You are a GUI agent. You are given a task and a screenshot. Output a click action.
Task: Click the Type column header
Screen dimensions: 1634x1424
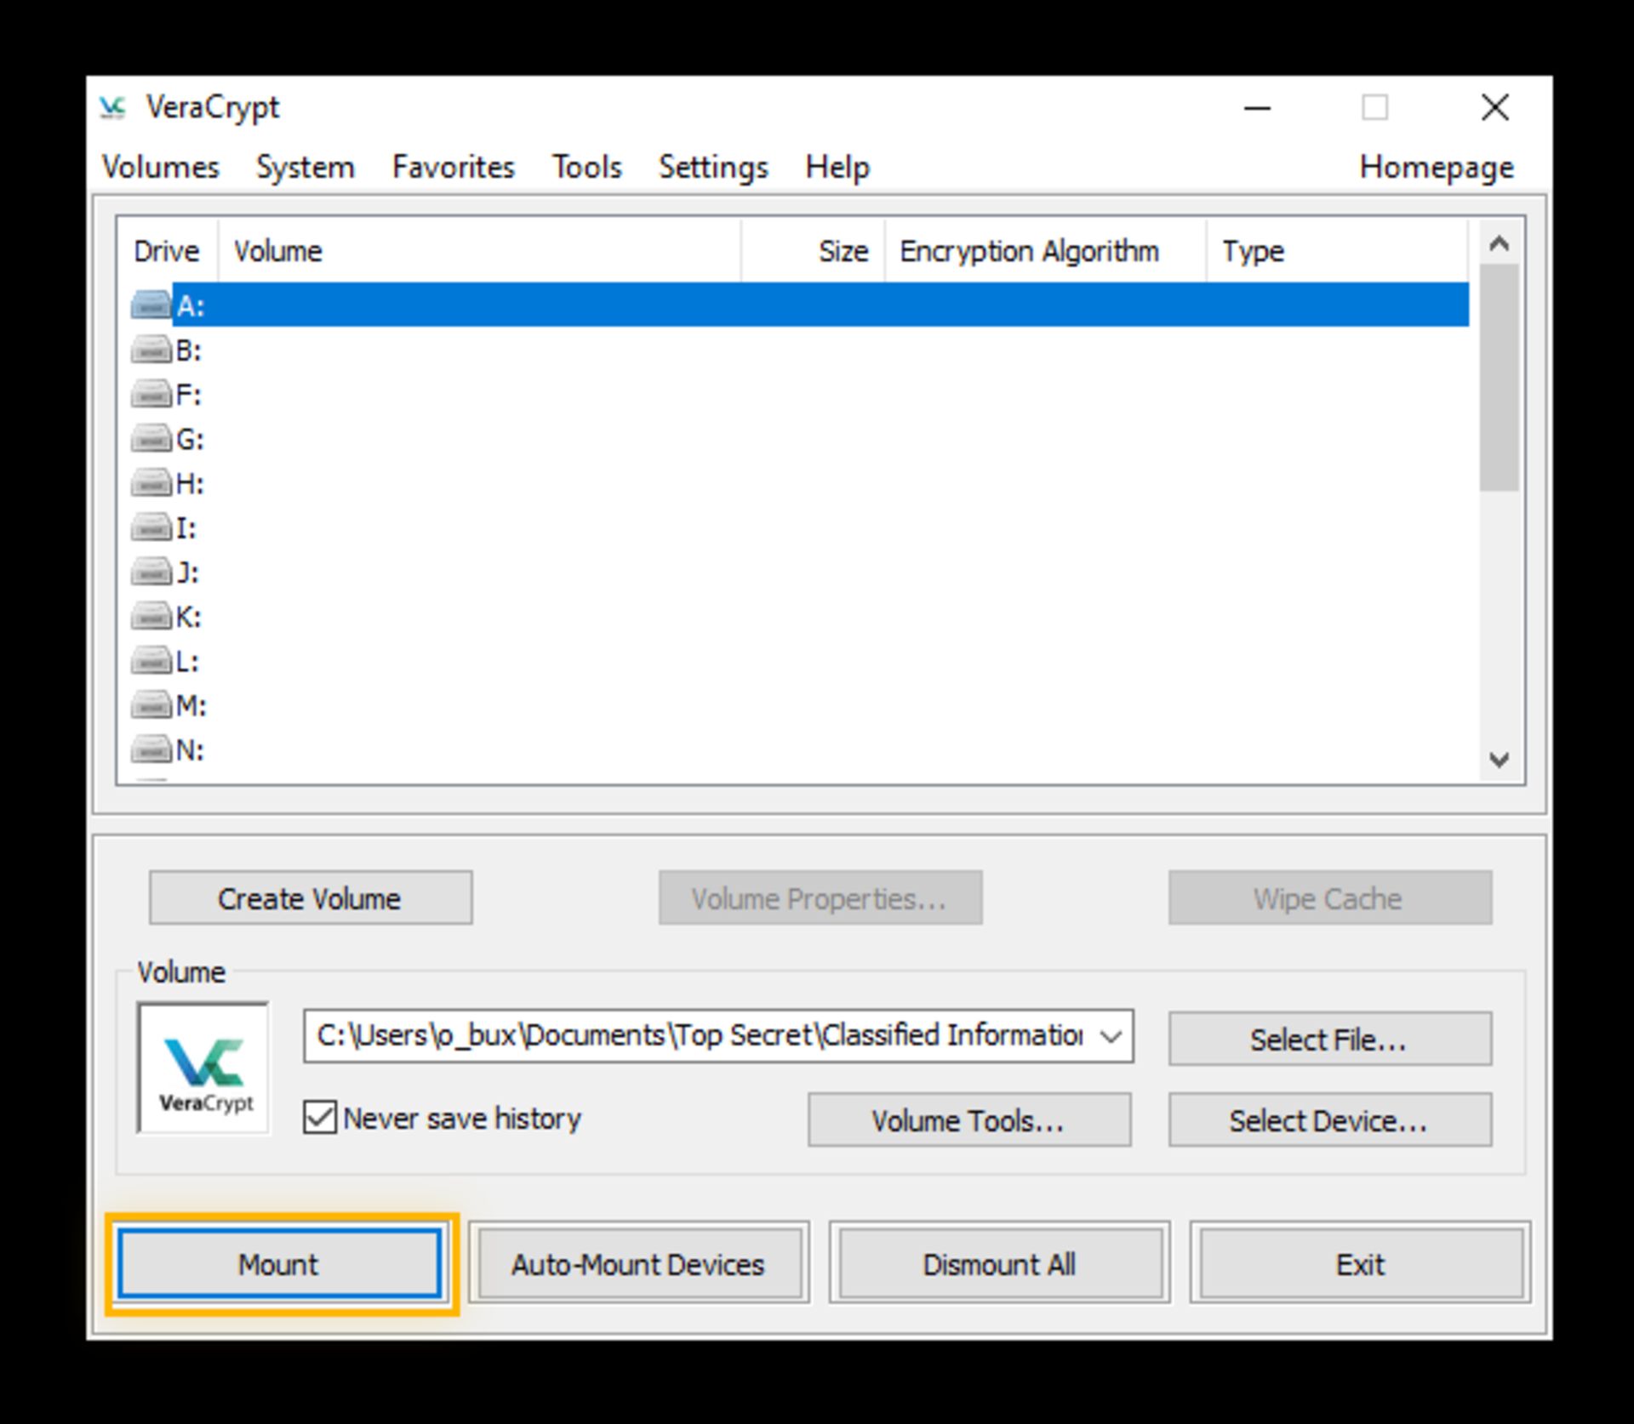1337,251
